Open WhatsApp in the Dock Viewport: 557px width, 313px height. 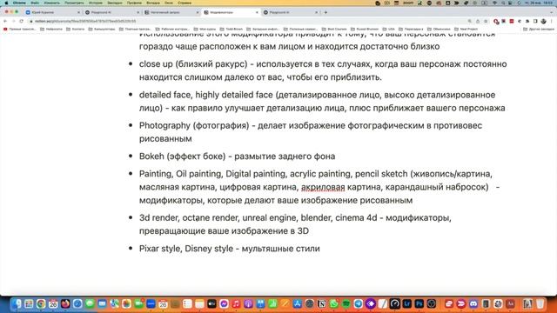click(x=334, y=303)
